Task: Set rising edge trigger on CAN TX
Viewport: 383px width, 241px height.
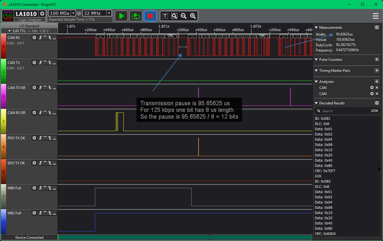Action: (x=41, y=62)
